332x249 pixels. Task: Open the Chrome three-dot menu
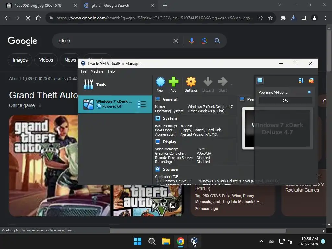coord(325,18)
